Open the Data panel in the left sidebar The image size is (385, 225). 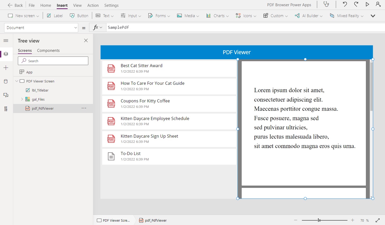tap(6, 81)
